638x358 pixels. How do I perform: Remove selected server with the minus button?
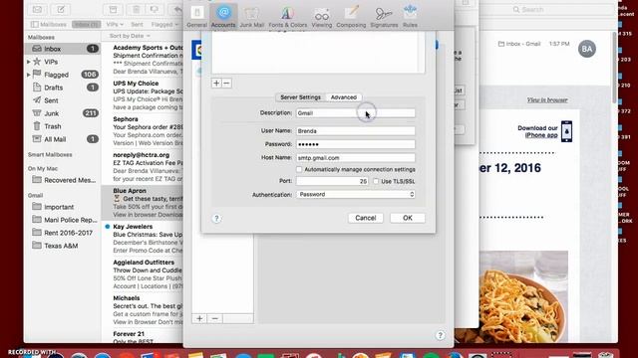click(226, 84)
